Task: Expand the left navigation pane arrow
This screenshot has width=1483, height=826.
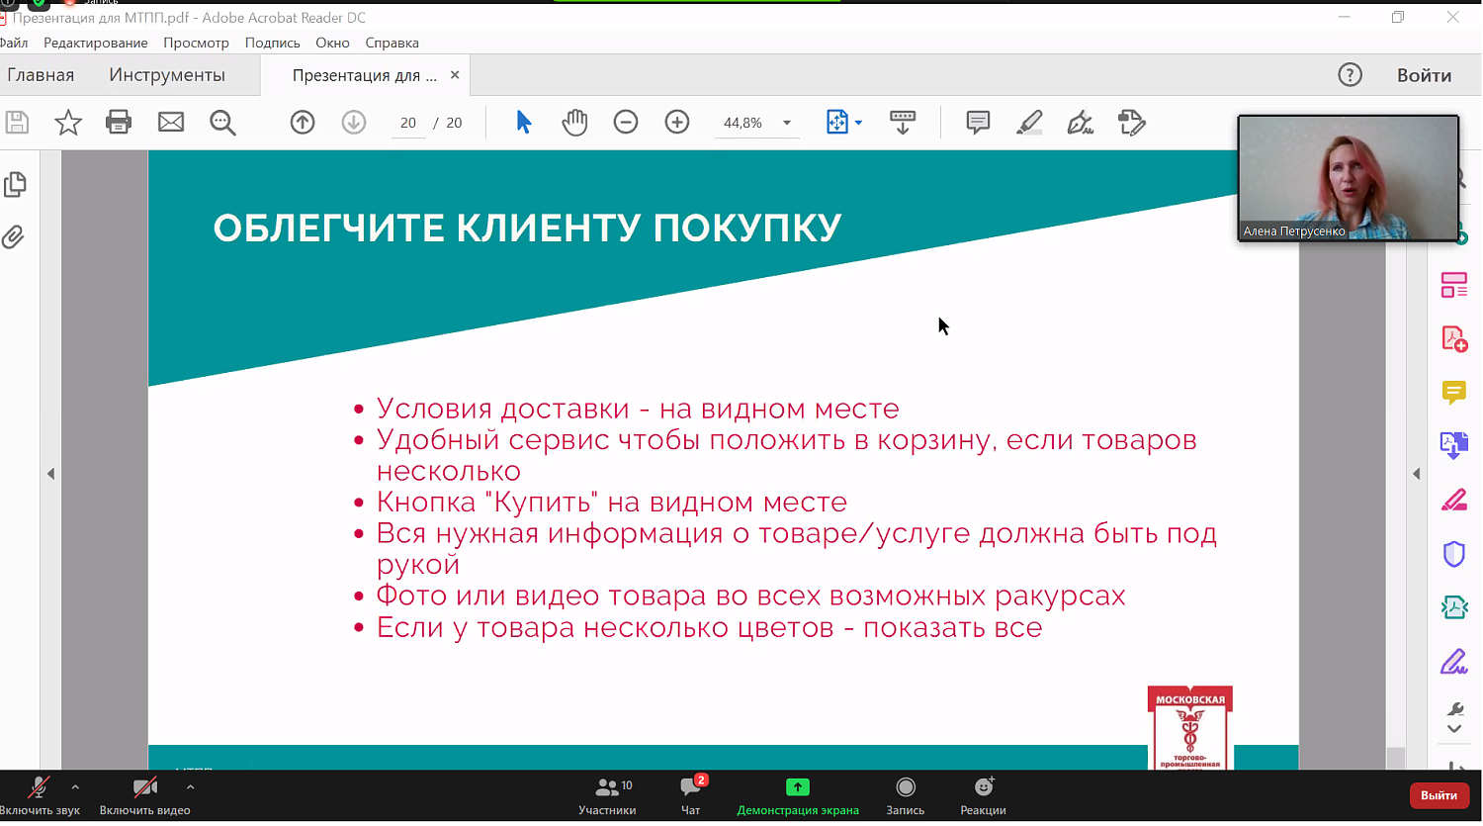Action: (50, 474)
